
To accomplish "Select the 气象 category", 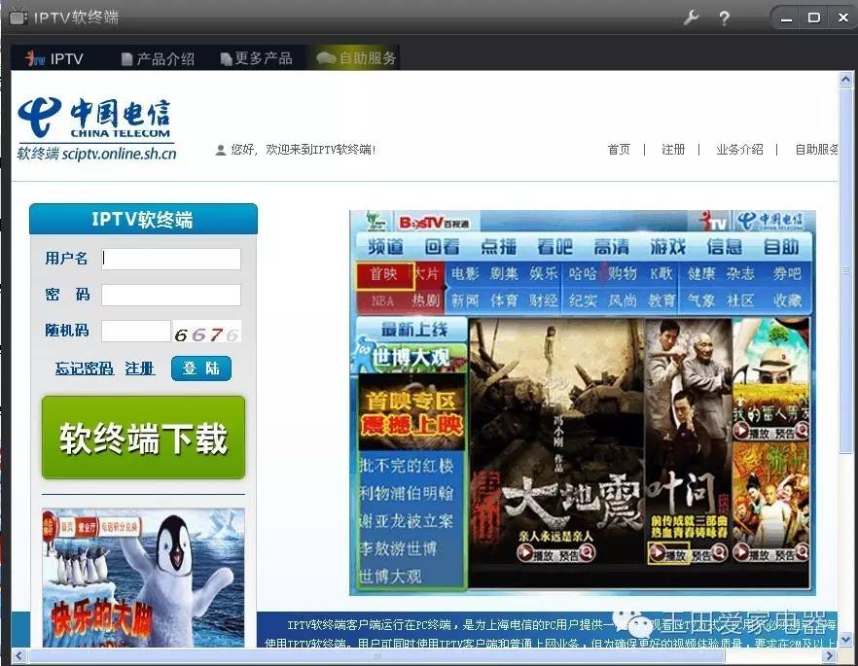I will coord(701,300).
